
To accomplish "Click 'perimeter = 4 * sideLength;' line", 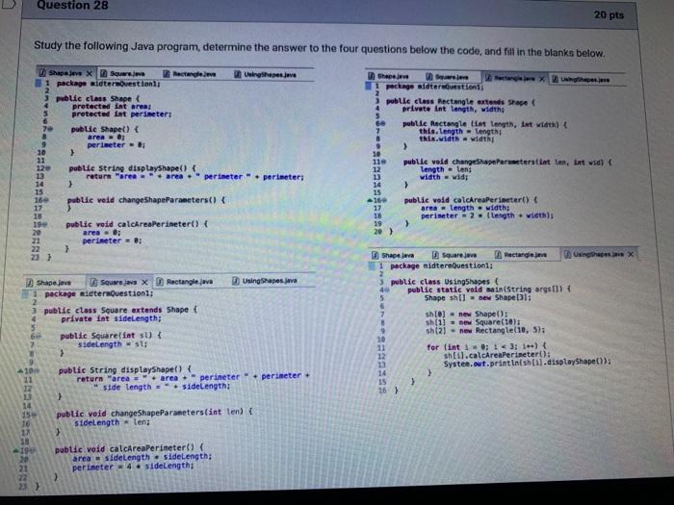I will click(133, 467).
